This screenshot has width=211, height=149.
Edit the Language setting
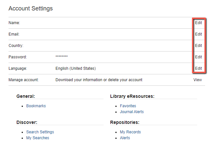click(199, 68)
